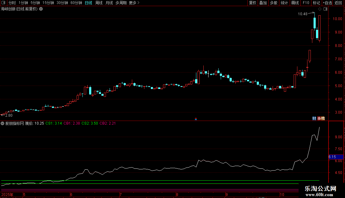
Task: Click the 叠加 overlay button
Action: 263,3
